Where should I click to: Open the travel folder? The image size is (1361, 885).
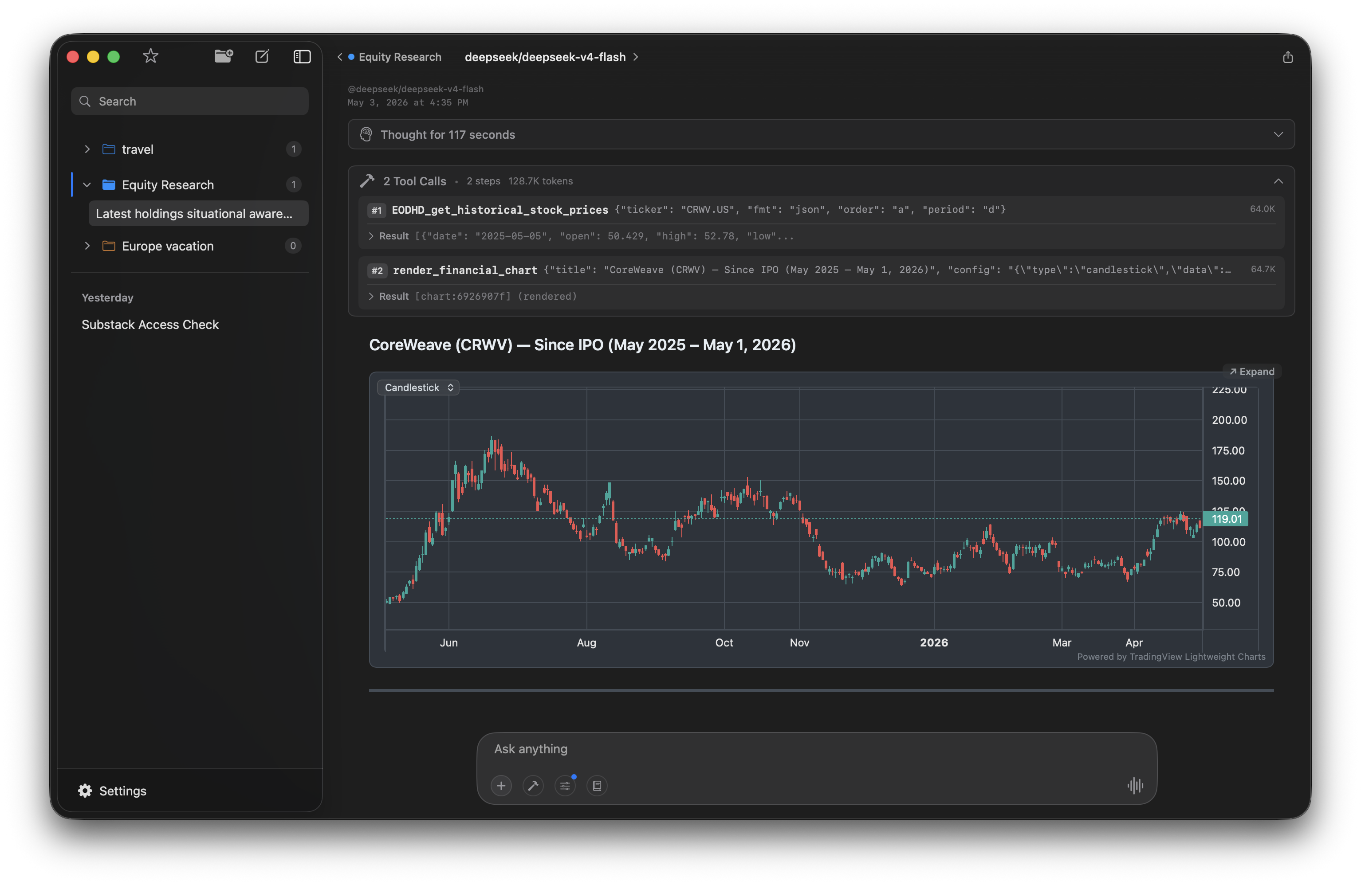click(x=190, y=149)
